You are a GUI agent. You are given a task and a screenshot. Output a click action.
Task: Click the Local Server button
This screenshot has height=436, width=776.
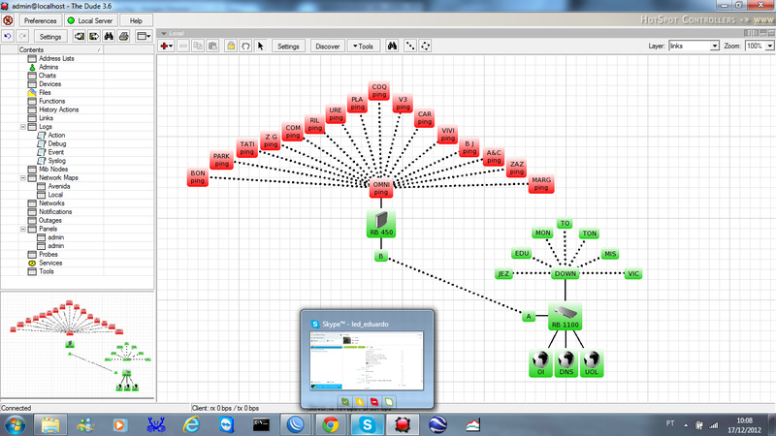90,20
